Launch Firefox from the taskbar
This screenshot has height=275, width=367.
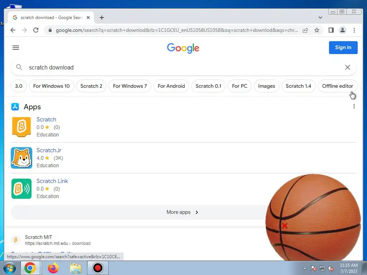(x=53, y=268)
